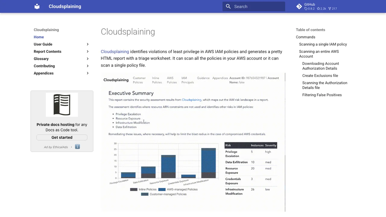The width and height of the screenshot is (386, 217).
Task: Go to Home in sidebar
Action: (x=39, y=37)
